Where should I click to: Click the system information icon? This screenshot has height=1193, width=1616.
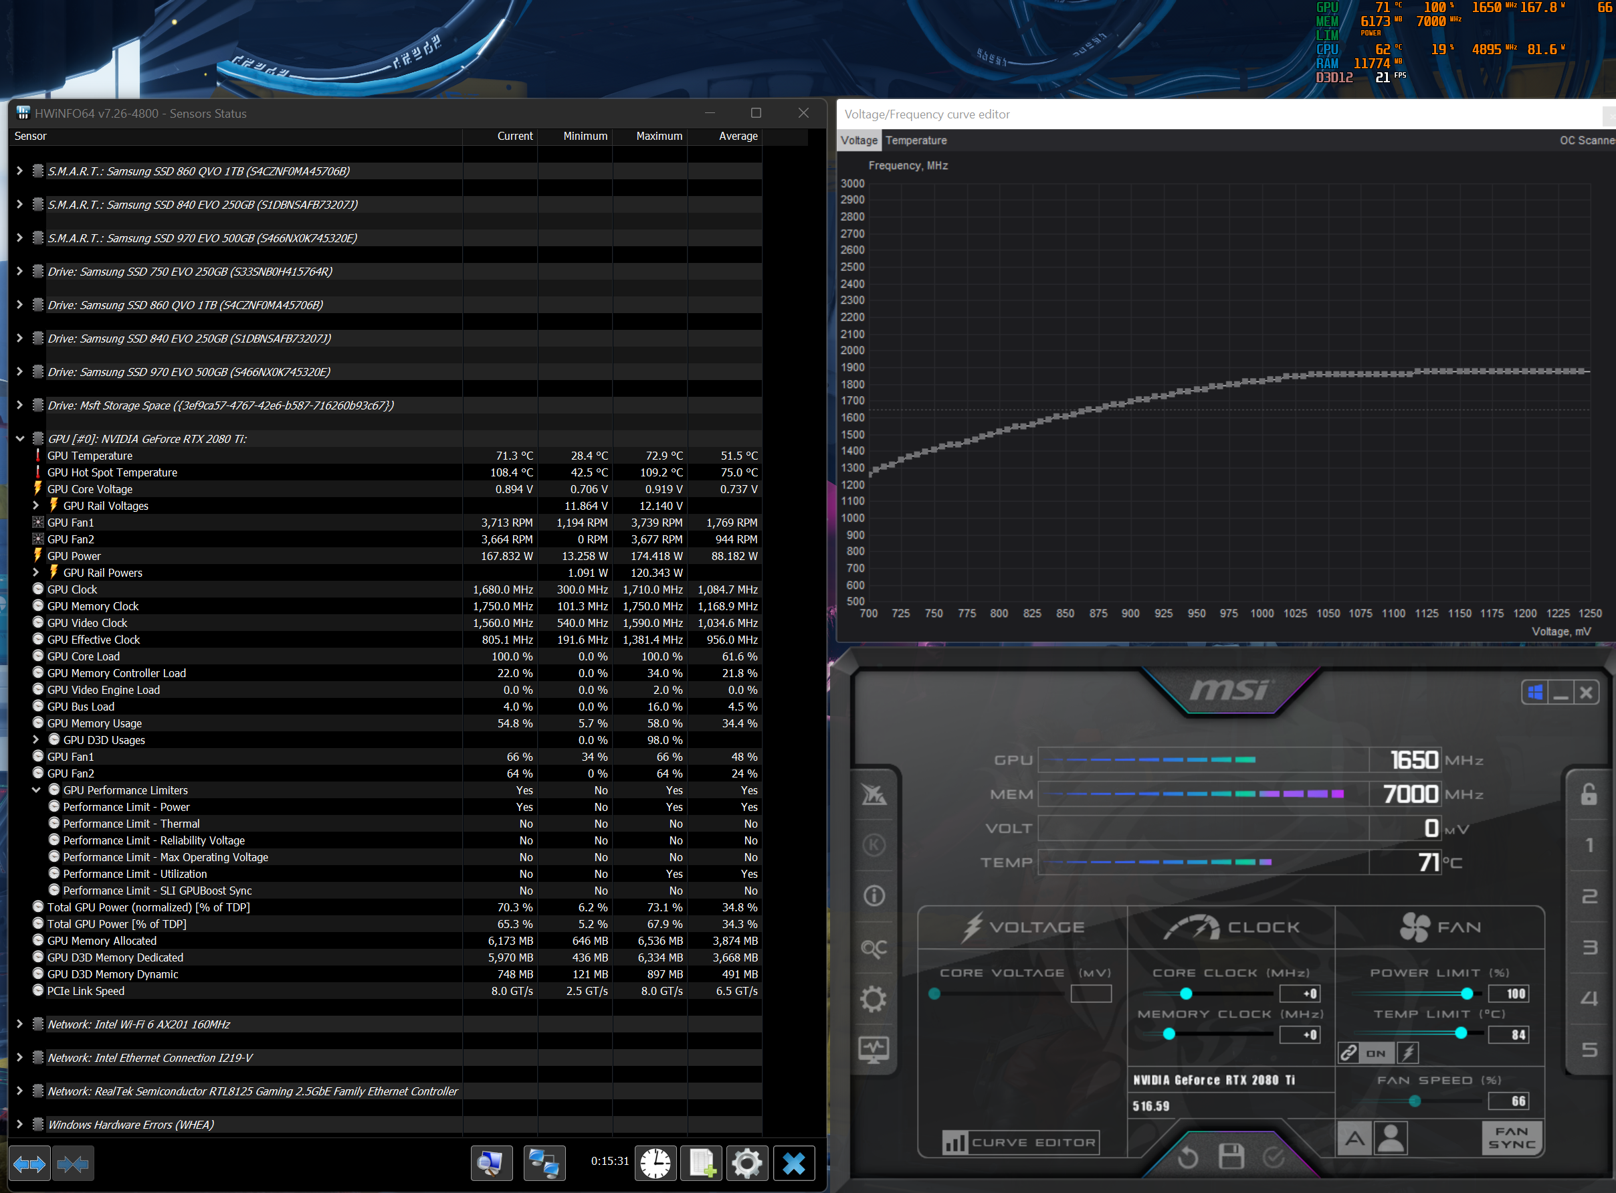click(x=874, y=896)
